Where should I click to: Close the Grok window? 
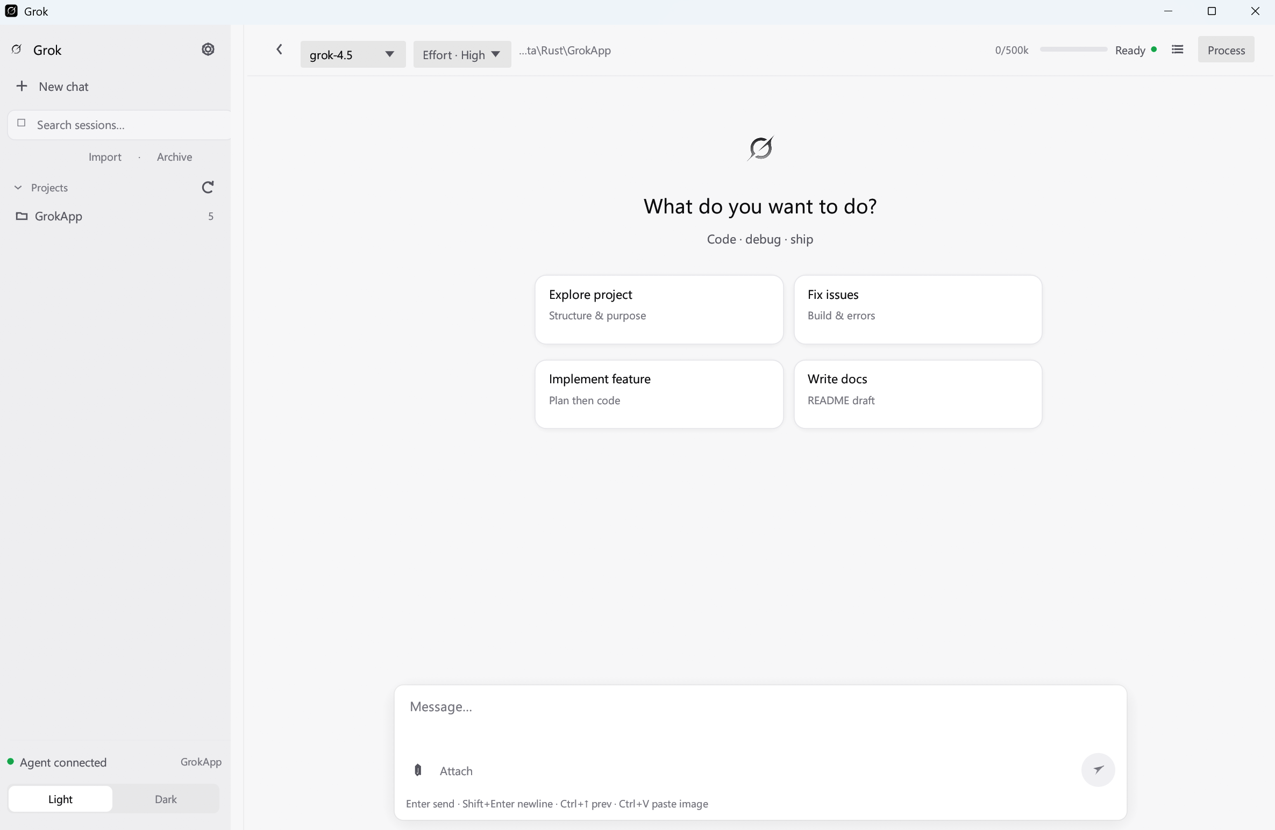[1255, 11]
